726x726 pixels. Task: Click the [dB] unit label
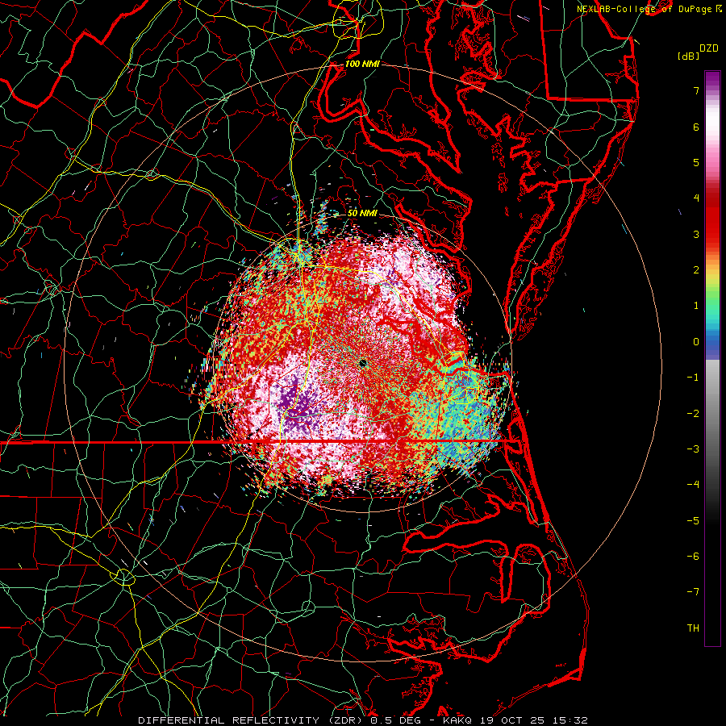point(688,56)
